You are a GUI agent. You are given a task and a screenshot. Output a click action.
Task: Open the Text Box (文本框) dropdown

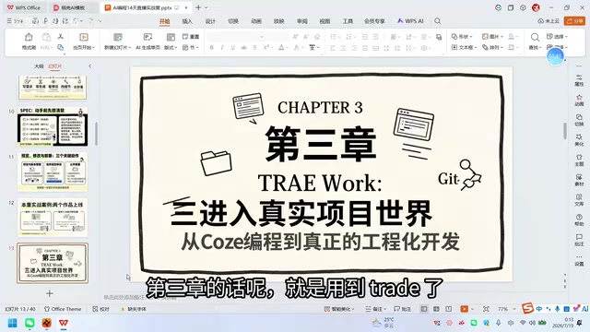click(x=464, y=47)
